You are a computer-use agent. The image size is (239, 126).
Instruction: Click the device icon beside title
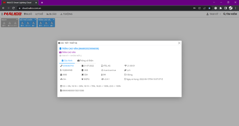[60, 49]
